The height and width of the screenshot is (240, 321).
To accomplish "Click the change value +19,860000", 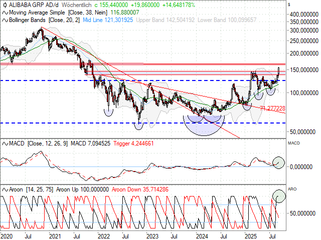I will point(145,5).
